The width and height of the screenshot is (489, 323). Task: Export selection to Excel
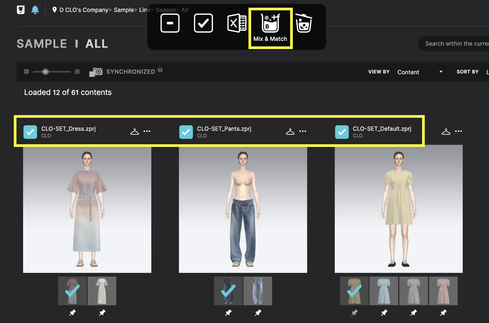click(237, 23)
